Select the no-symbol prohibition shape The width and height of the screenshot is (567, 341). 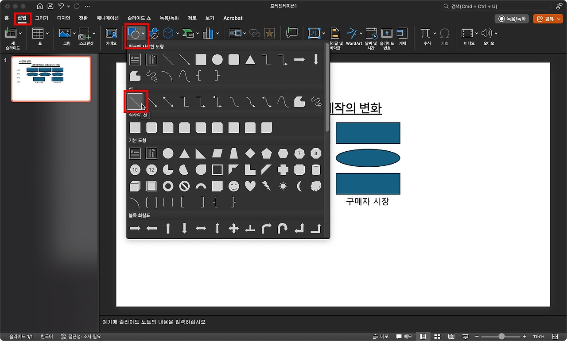[x=184, y=186]
